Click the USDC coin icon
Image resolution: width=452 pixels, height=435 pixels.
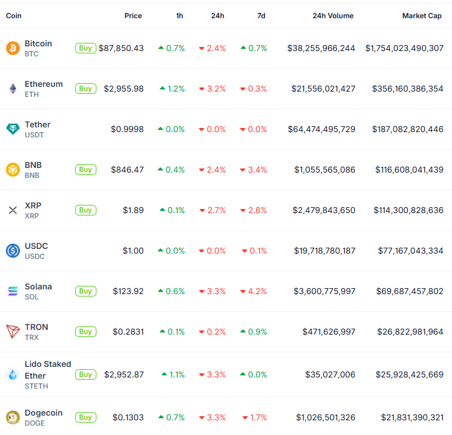(12, 251)
